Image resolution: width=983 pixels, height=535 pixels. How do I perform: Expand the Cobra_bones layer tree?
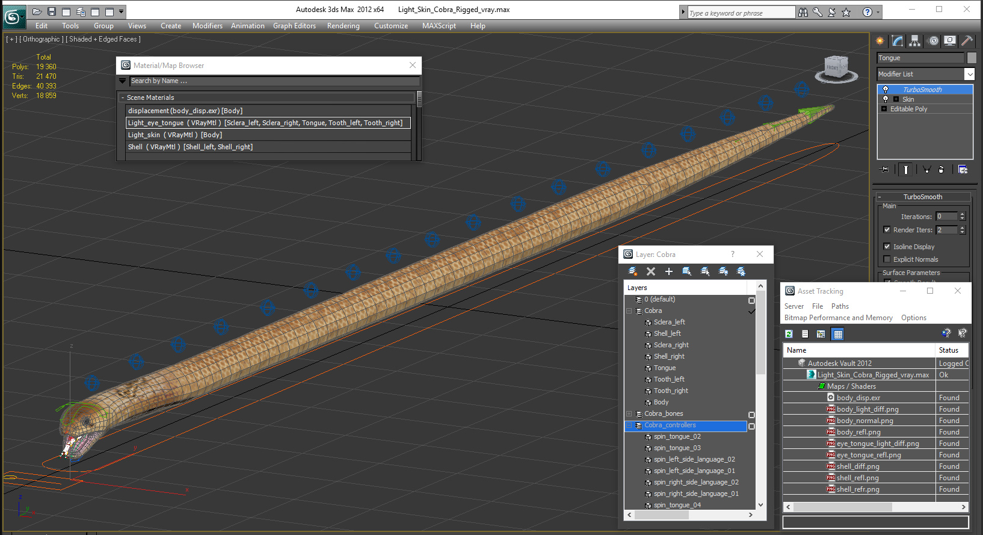629,414
